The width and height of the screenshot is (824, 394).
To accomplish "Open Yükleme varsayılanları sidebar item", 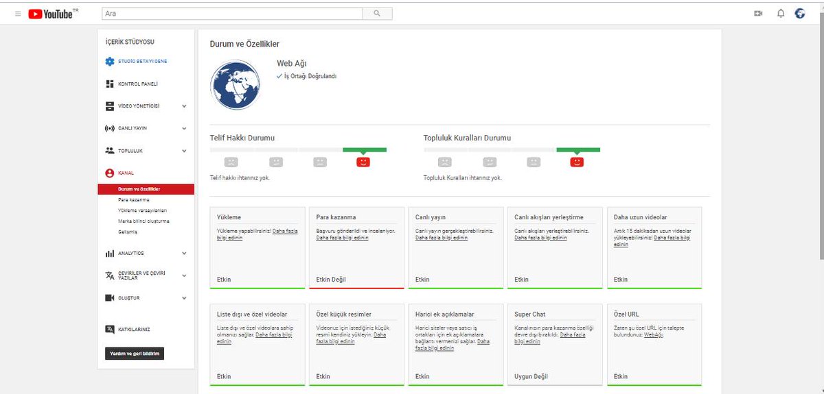I will [143, 210].
